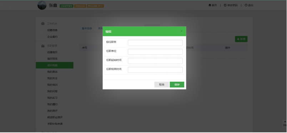Open 简历预览 in sidebar
Viewport: 287px width, 133px height.
coord(52,59)
